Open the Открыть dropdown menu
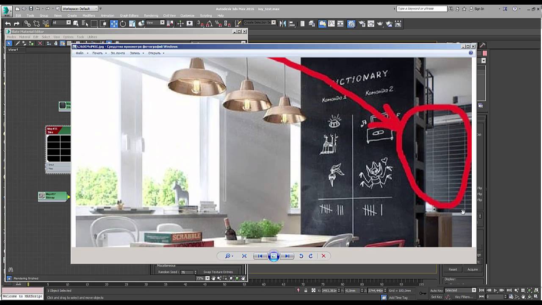 (156, 53)
